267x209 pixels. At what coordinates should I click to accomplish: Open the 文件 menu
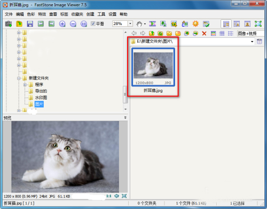coord(9,14)
